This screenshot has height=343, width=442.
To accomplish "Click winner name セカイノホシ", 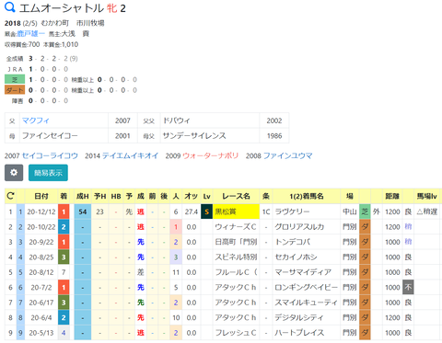I will tap(296, 257).
